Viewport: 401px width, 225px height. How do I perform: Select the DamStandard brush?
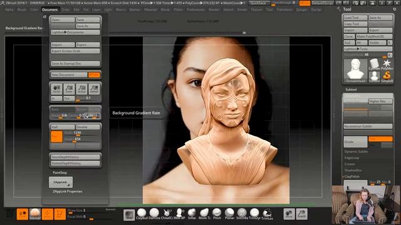point(154,214)
